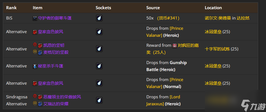Click the socket gem icon in BiS row
The width and height of the screenshot is (266, 112).
(99, 18)
